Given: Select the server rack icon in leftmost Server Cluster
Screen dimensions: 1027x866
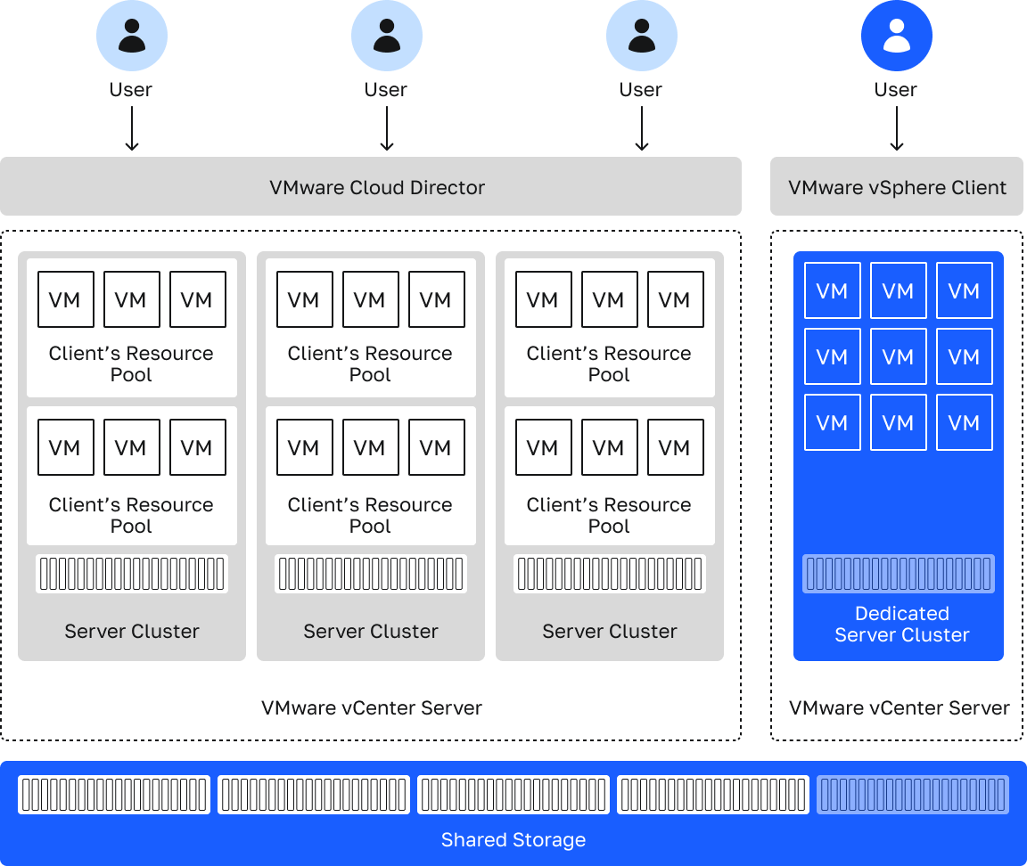Looking at the screenshot, I should pos(132,575).
